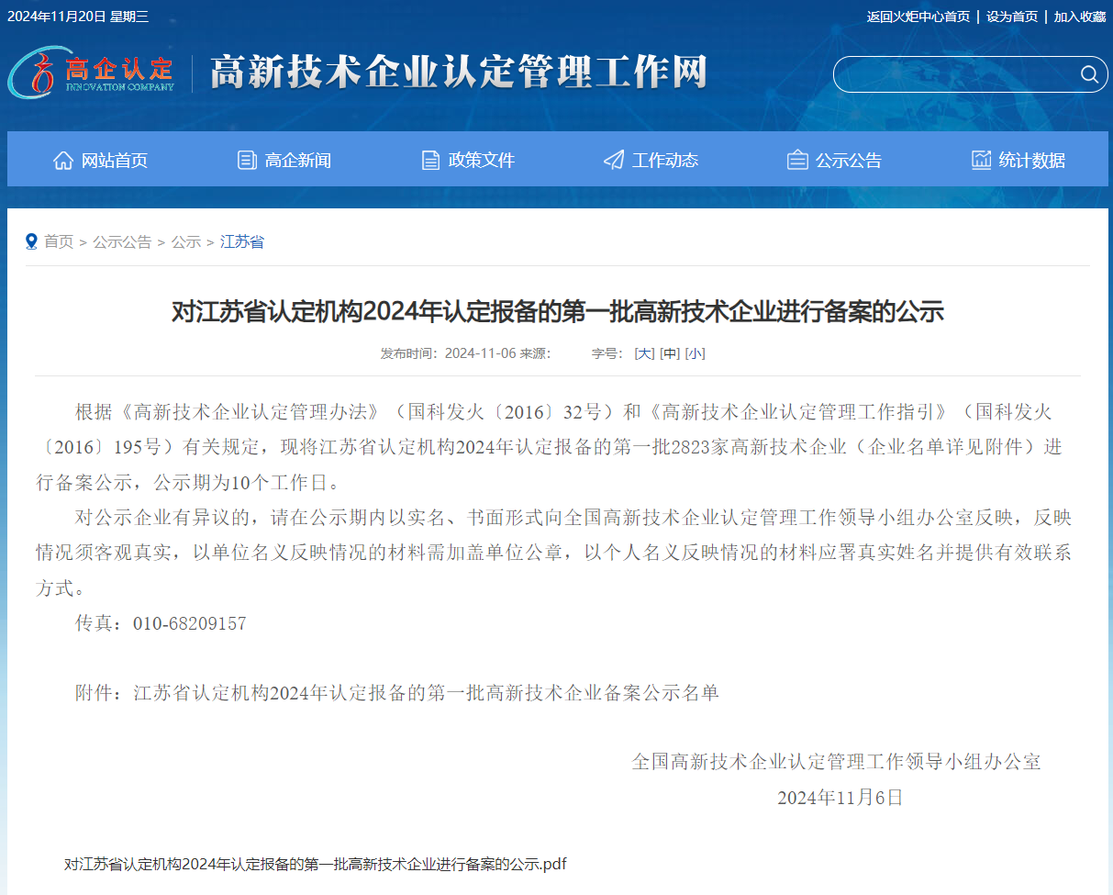The image size is (1113, 895).
Task: Click the paper plane icon beside 工作动态
Action: (x=614, y=161)
